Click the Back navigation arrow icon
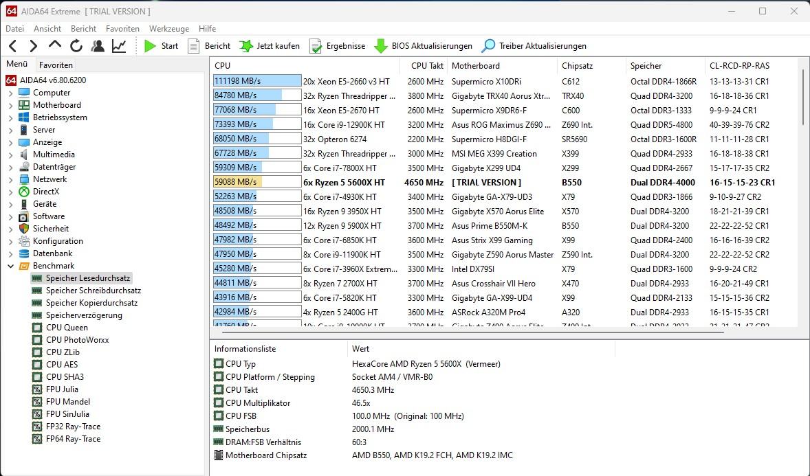Viewport: 810px width, 476px height. tap(13, 46)
